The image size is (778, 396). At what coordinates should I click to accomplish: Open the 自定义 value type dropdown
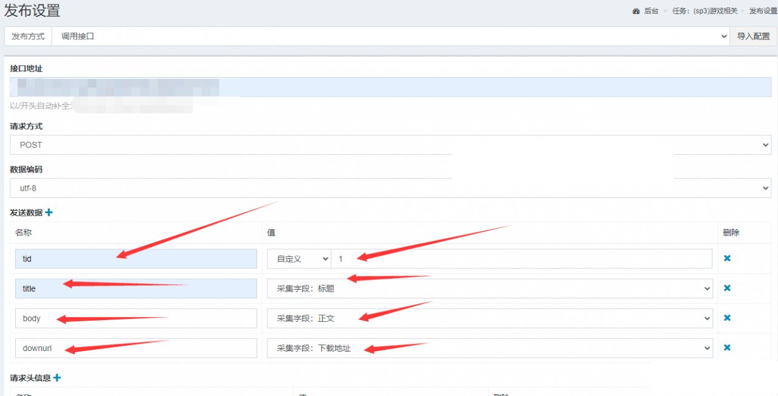coord(299,259)
